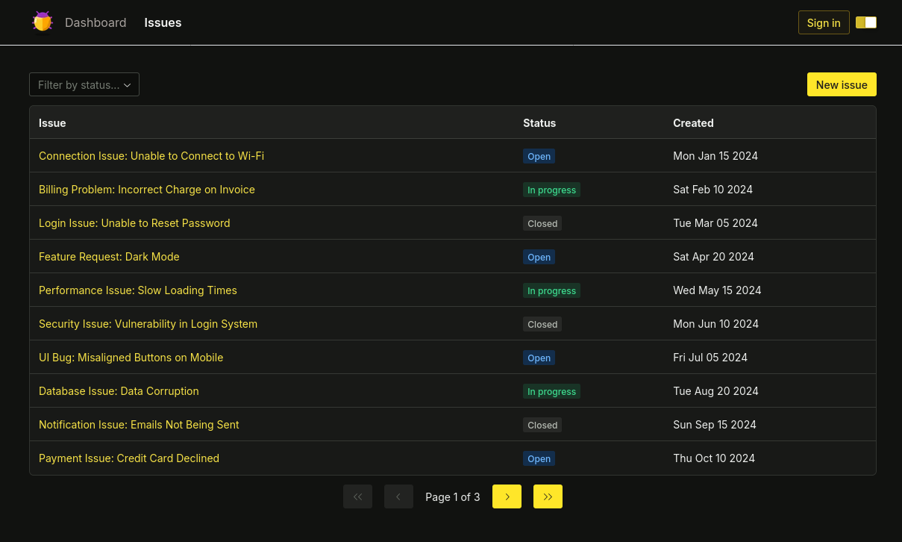Toggle the dark mode theme switch
This screenshot has width=902, height=542.
click(x=865, y=22)
